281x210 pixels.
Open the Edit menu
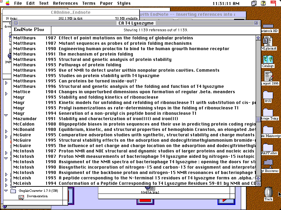click(30, 3)
